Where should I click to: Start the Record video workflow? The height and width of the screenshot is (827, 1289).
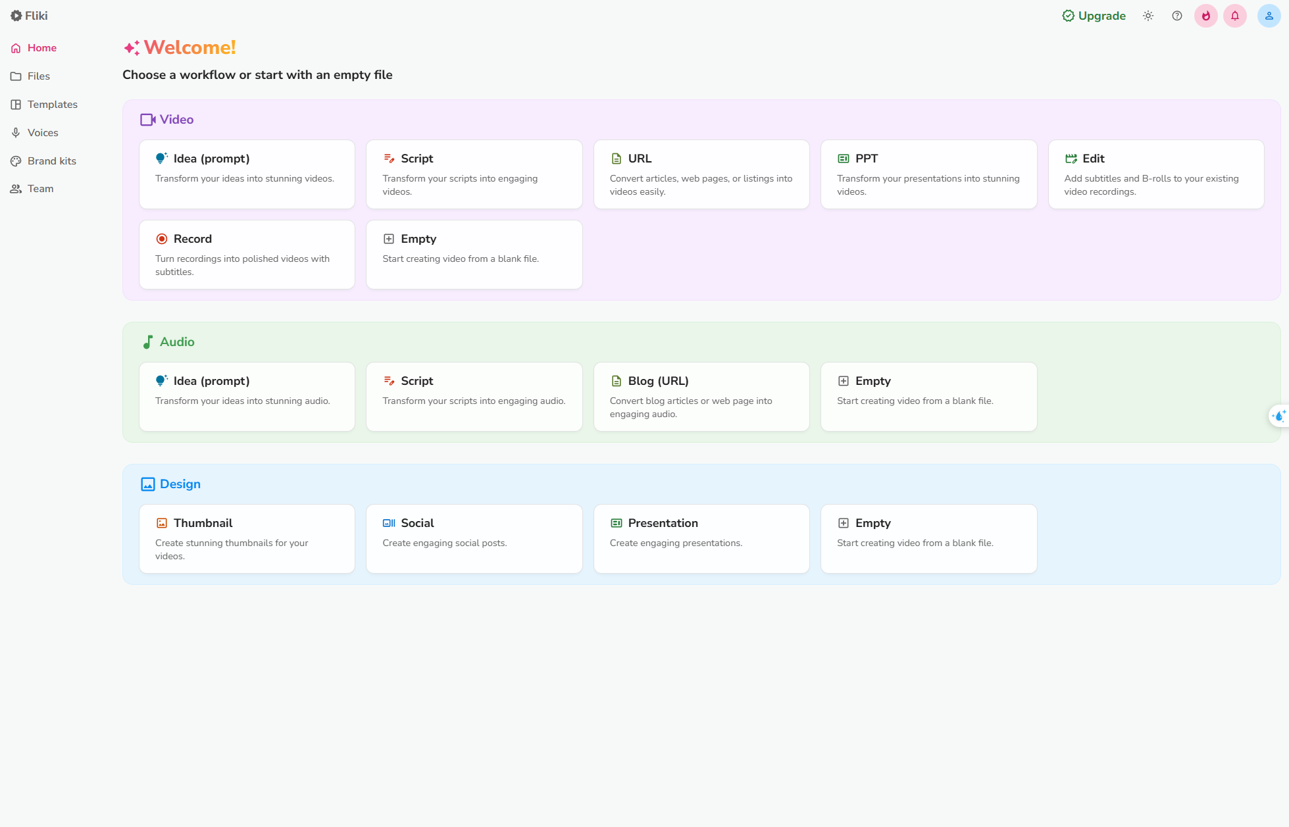coord(247,255)
